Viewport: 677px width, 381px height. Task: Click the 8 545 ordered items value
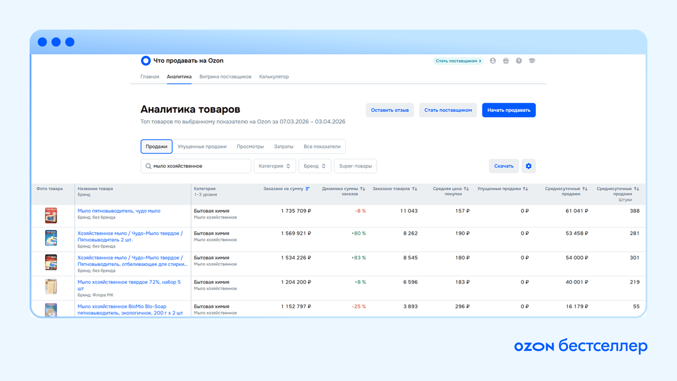pyautogui.click(x=410, y=257)
